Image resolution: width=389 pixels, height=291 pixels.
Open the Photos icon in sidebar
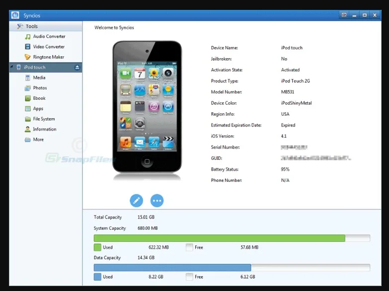pyautogui.click(x=28, y=88)
